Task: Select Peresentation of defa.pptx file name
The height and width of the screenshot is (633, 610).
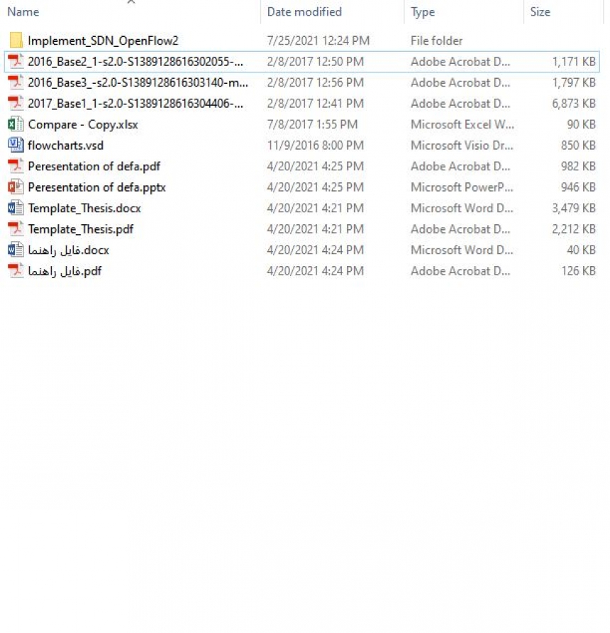Action: tap(97, 187)
